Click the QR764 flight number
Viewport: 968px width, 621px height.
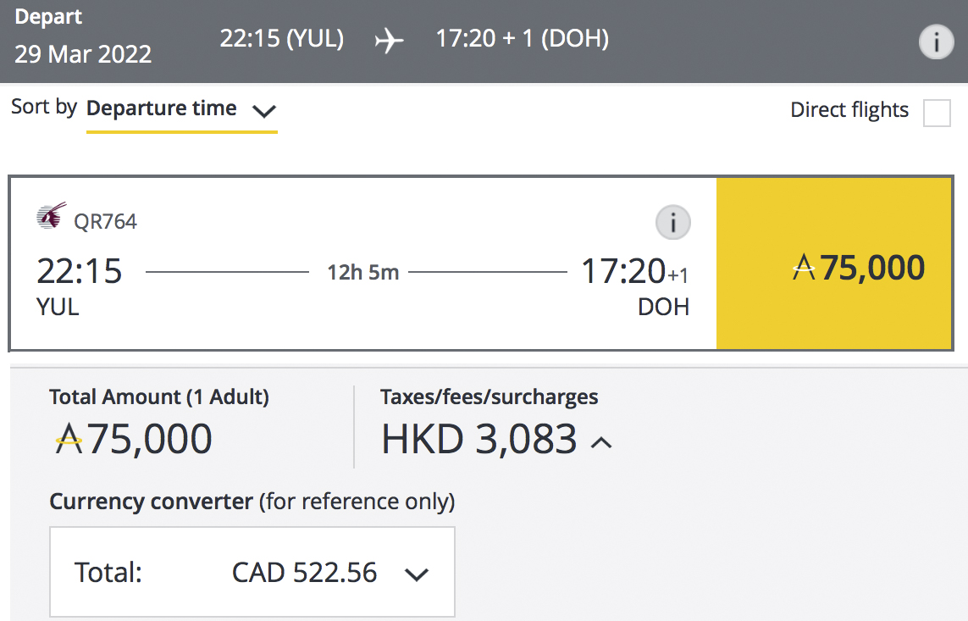pos(105,222)
